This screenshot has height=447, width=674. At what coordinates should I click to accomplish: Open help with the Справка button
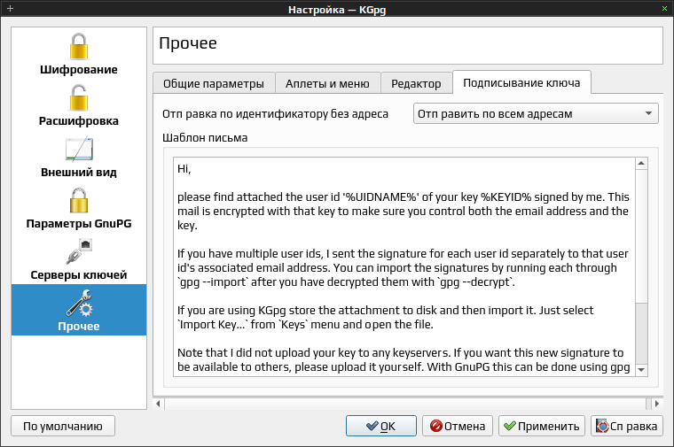(627, 426)
